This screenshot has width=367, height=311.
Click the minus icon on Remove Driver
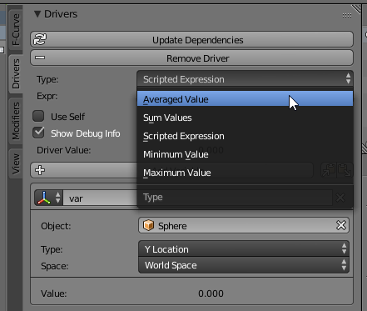(40, 58)
